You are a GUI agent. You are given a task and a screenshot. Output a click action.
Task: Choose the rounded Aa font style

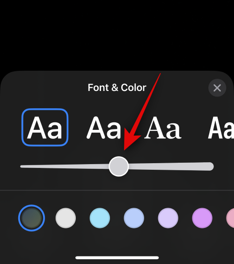pos(103,128)
